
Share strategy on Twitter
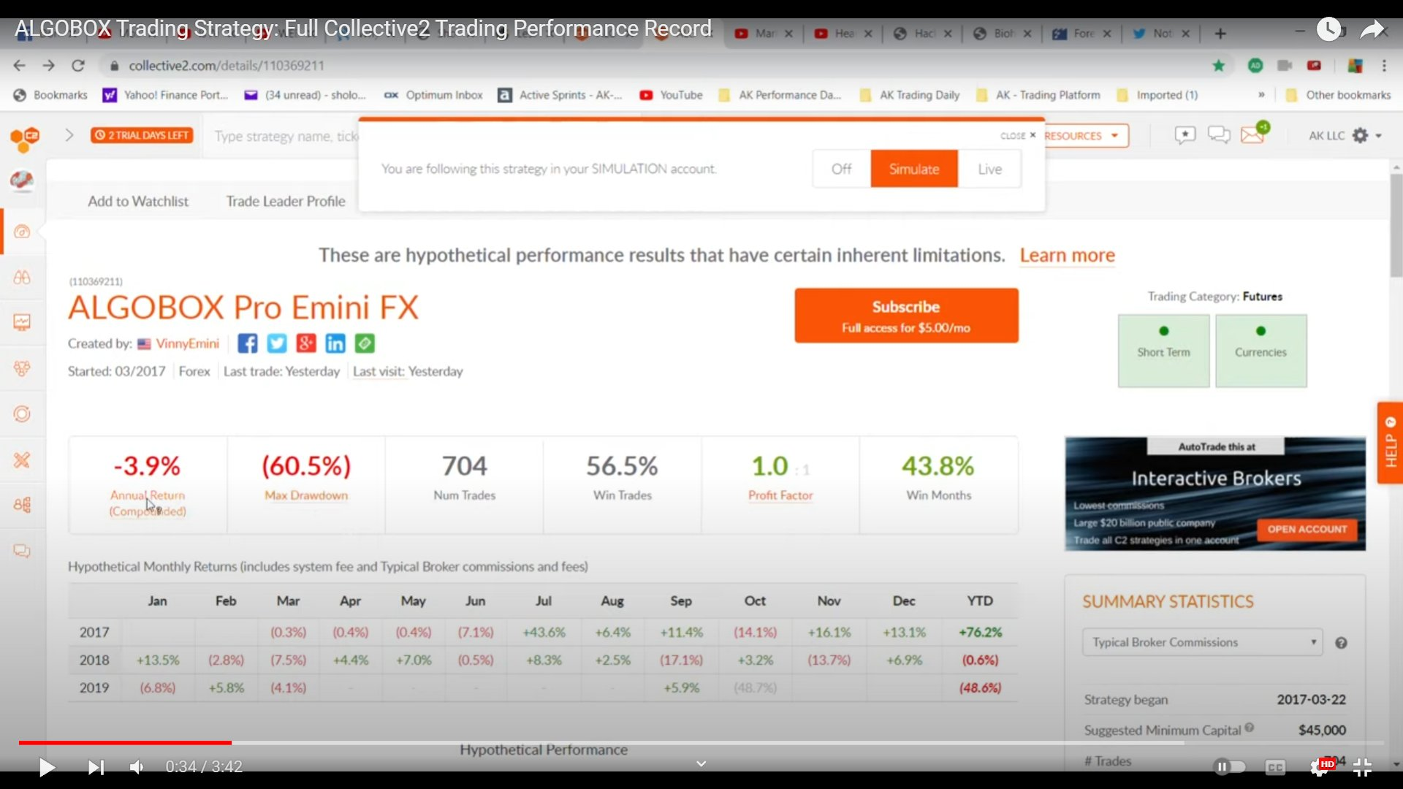pyautogui.click(x=277, y=343)
